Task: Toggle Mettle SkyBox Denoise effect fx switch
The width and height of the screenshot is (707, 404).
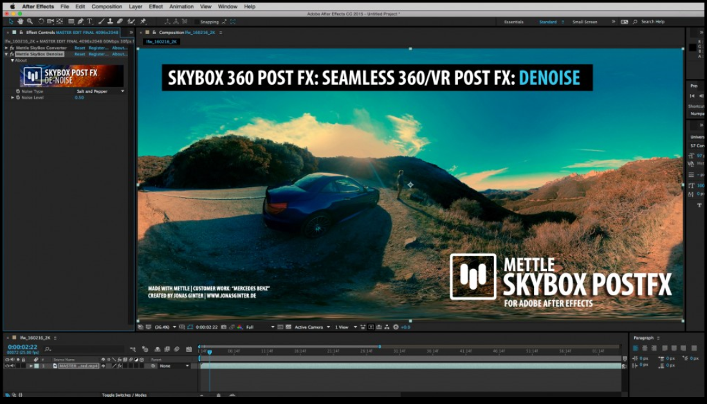Action: click(x=12, y=54)
